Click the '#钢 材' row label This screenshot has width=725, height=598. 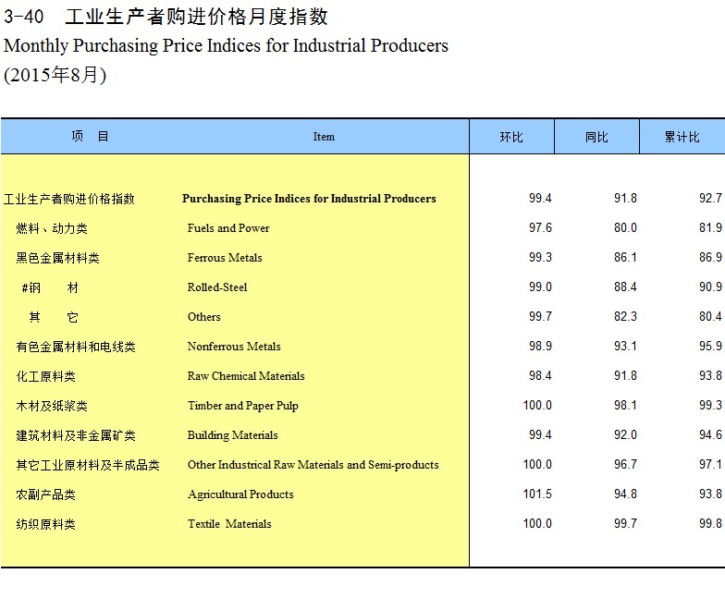click(x=50, y=287)
